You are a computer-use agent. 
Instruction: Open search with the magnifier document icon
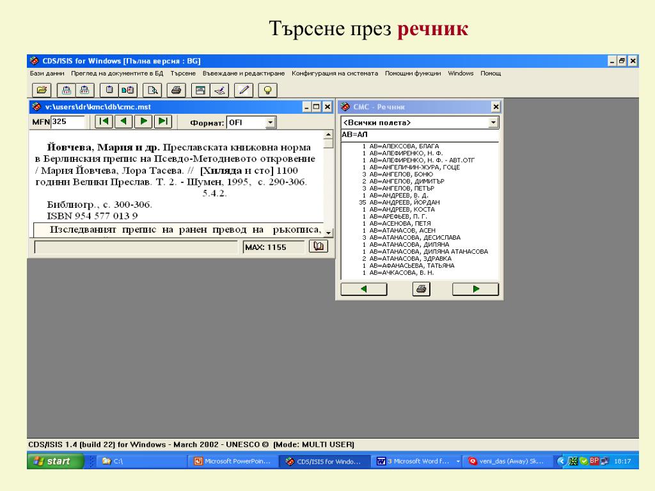(152, 90)
